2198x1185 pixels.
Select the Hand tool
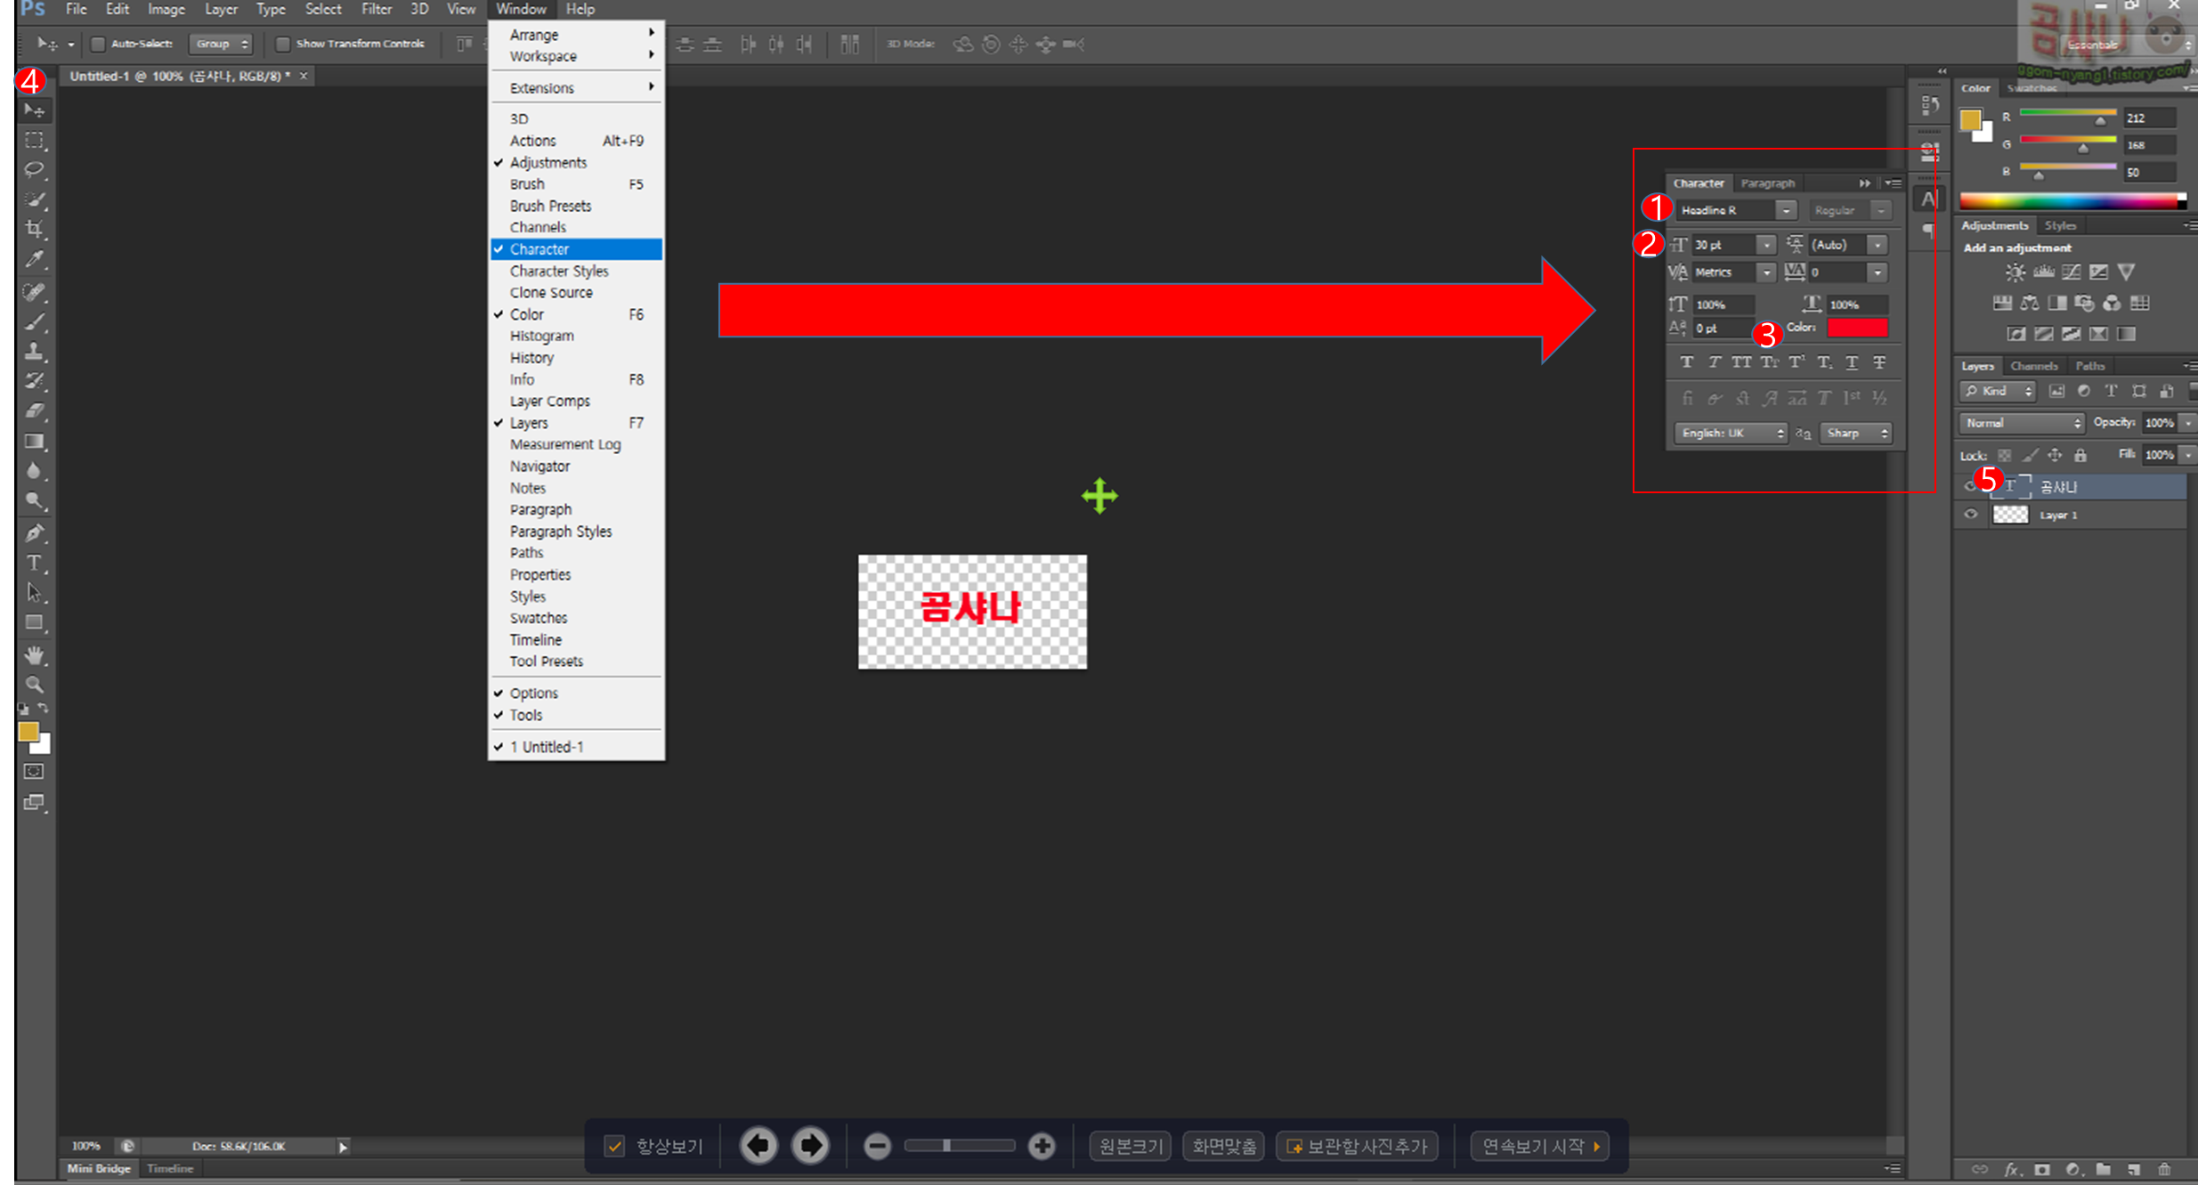pyautogui.click(x=34, y=655)
